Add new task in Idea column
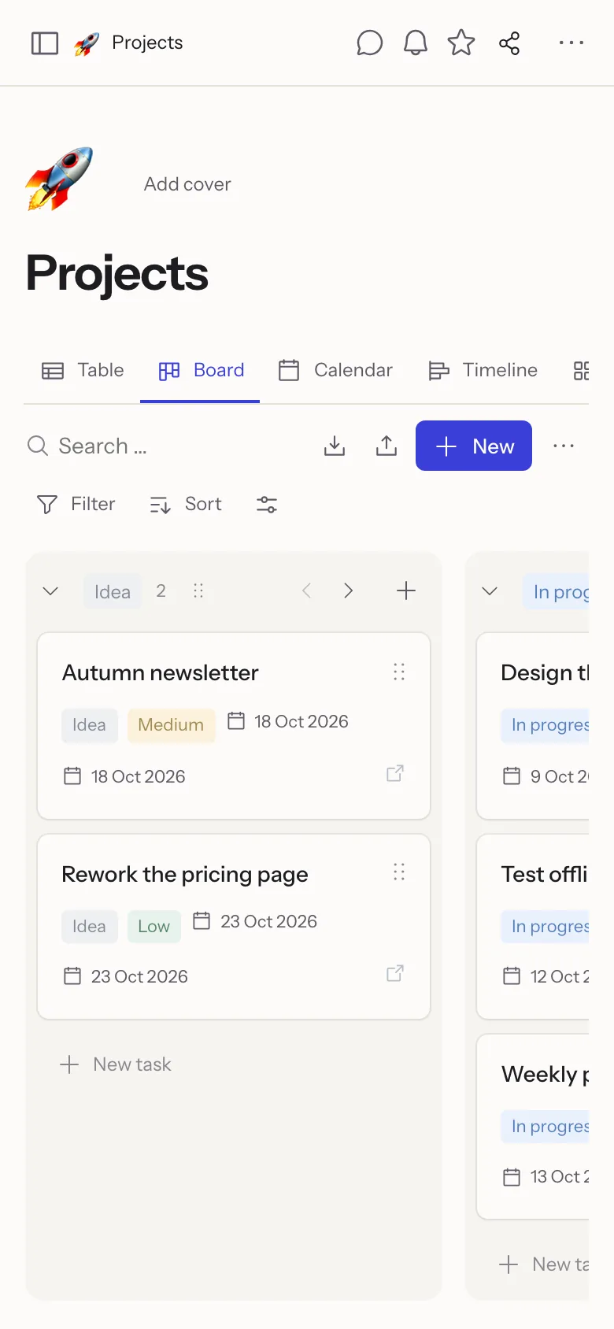This screenshot has width=614, height=1329. [116, 1064]
